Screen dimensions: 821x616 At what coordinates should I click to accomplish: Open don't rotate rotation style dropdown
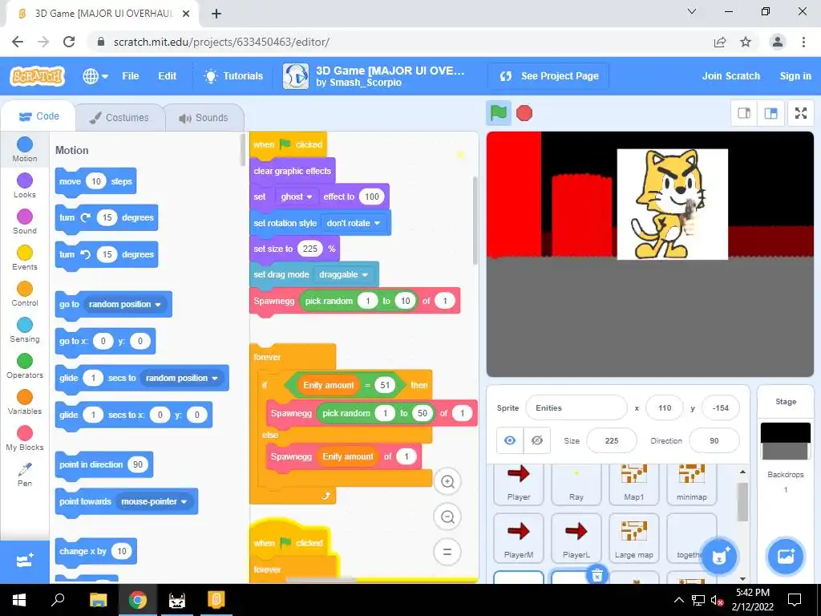click(x=354, y=223)
